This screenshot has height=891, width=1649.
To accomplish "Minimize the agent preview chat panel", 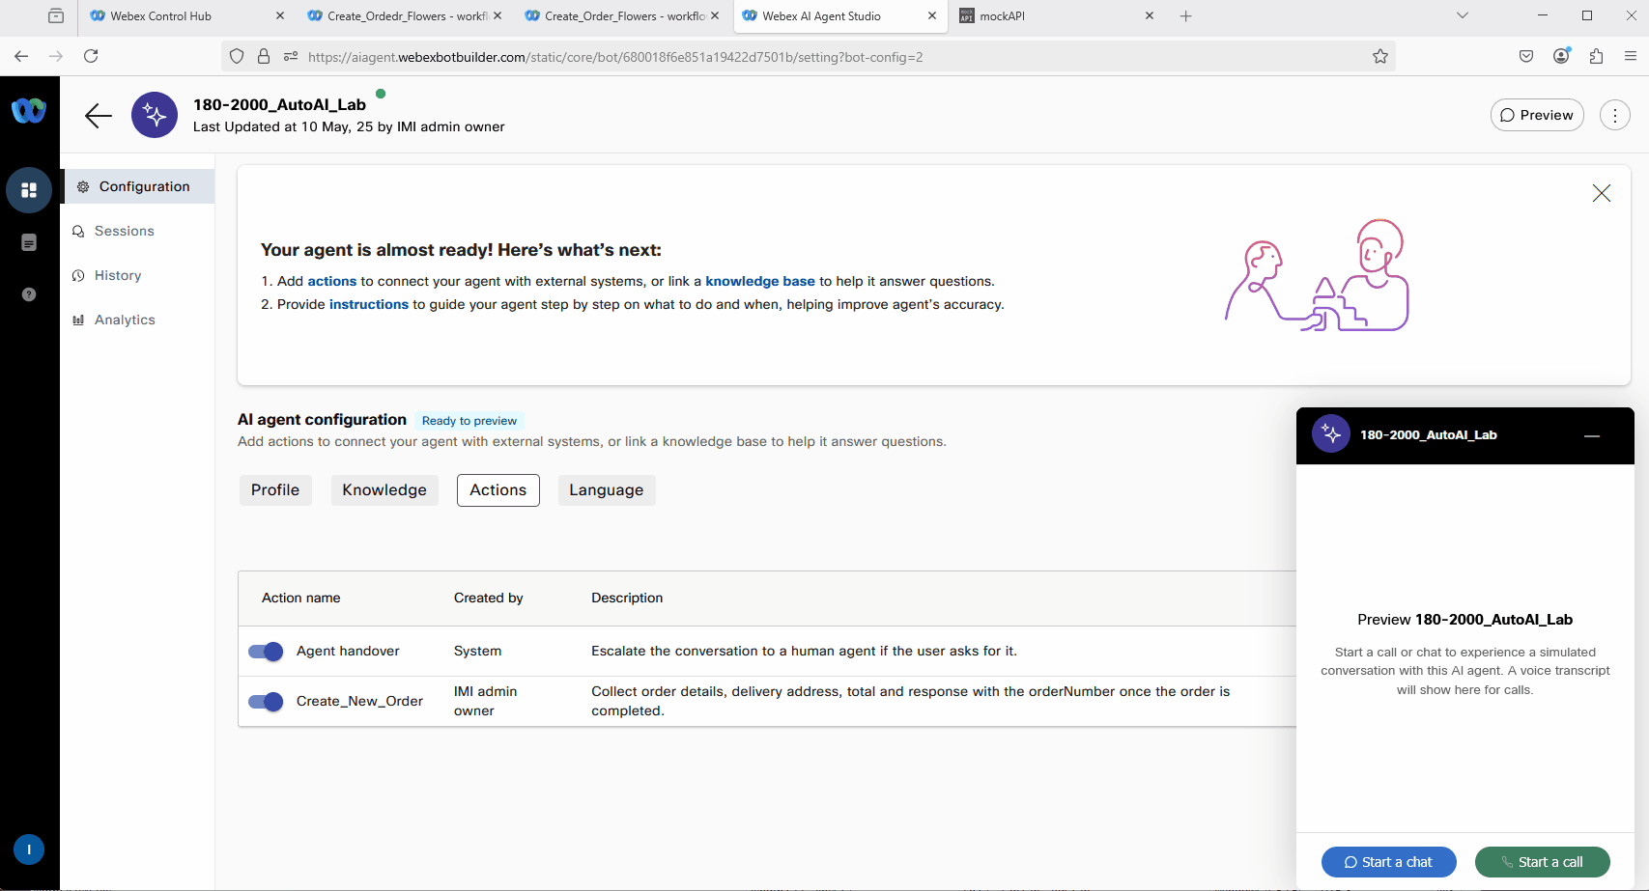I will click(1591, 436).
